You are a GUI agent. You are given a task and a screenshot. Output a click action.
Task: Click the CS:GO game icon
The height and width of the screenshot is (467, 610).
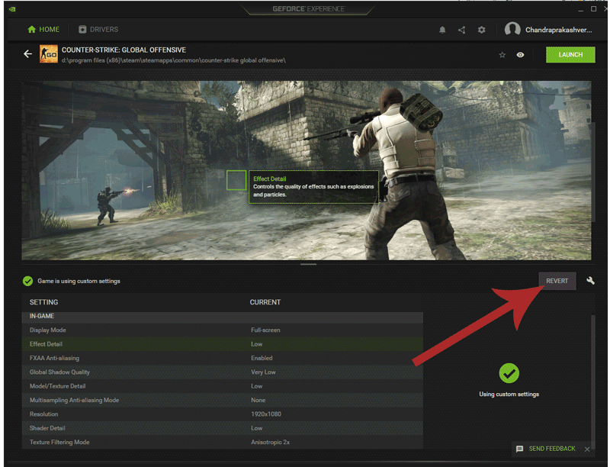[49, 53]
